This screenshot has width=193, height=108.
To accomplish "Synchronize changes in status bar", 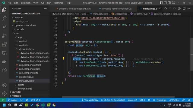I will click(x=21, y=100).
